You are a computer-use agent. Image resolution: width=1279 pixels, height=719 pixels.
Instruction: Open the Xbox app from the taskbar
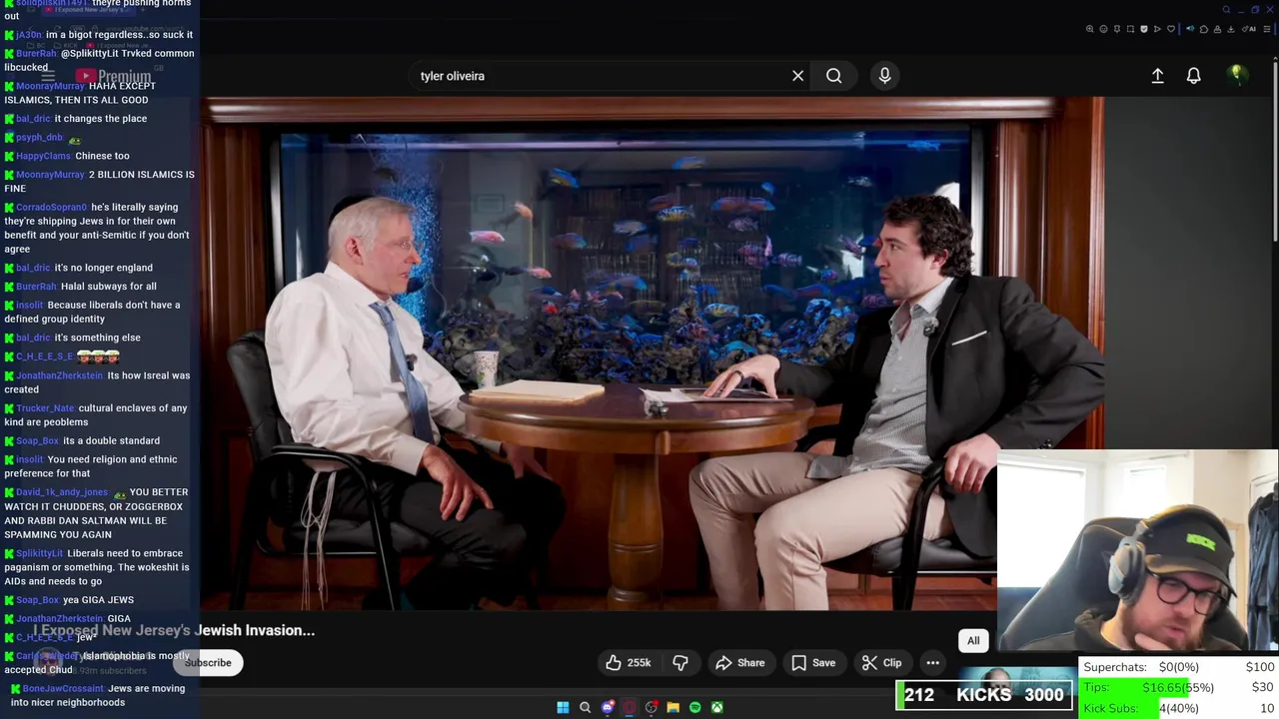pyautogui.click(x=717, y=707)
